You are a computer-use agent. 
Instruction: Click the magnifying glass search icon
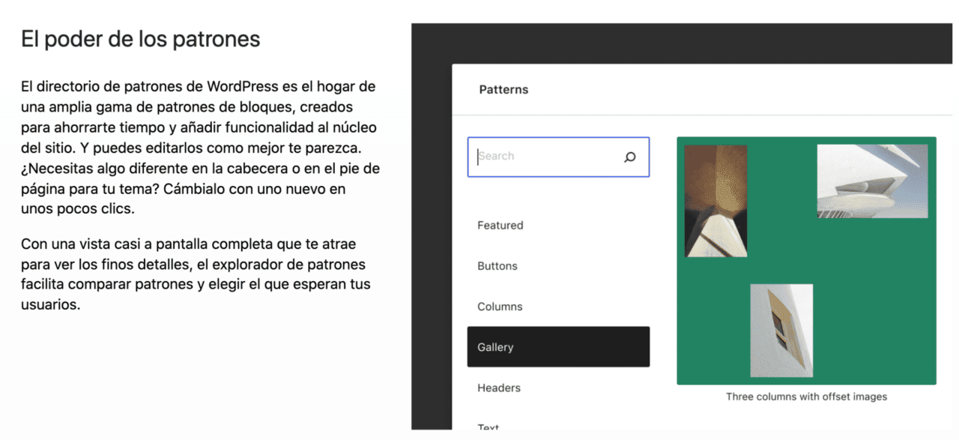pos(629,157)
